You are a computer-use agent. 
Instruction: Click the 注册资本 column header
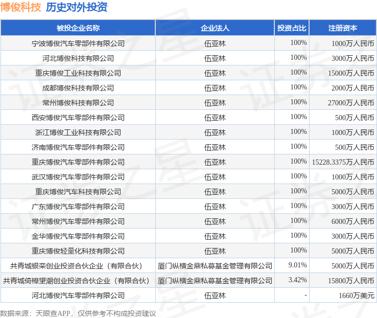point(343,28)
